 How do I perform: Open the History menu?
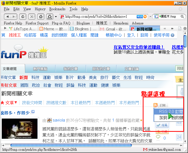coord(40,9)
